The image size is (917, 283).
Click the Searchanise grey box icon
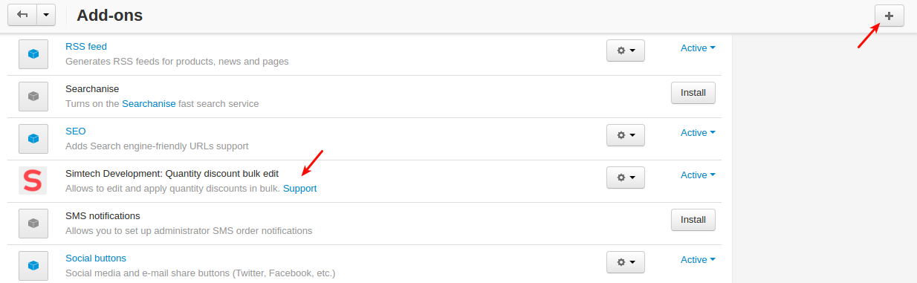point(33,96)
